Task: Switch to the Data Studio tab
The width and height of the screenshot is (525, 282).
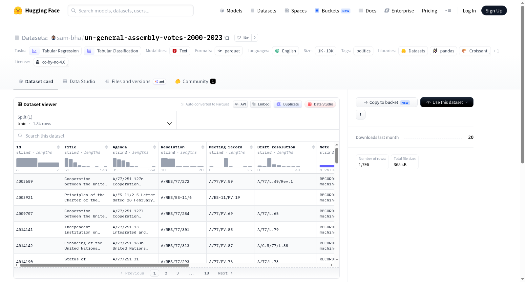Action: (x=79, y=82)
